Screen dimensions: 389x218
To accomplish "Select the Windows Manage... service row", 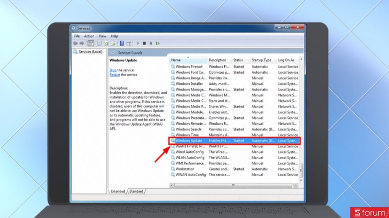I will (234, 89).
